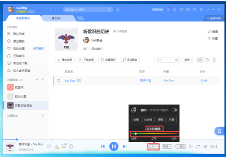Image resolution: width=226 pixels, height=157 pixels.
Task: Select the third DJ style preset button
Action: (x=161, y=119)
